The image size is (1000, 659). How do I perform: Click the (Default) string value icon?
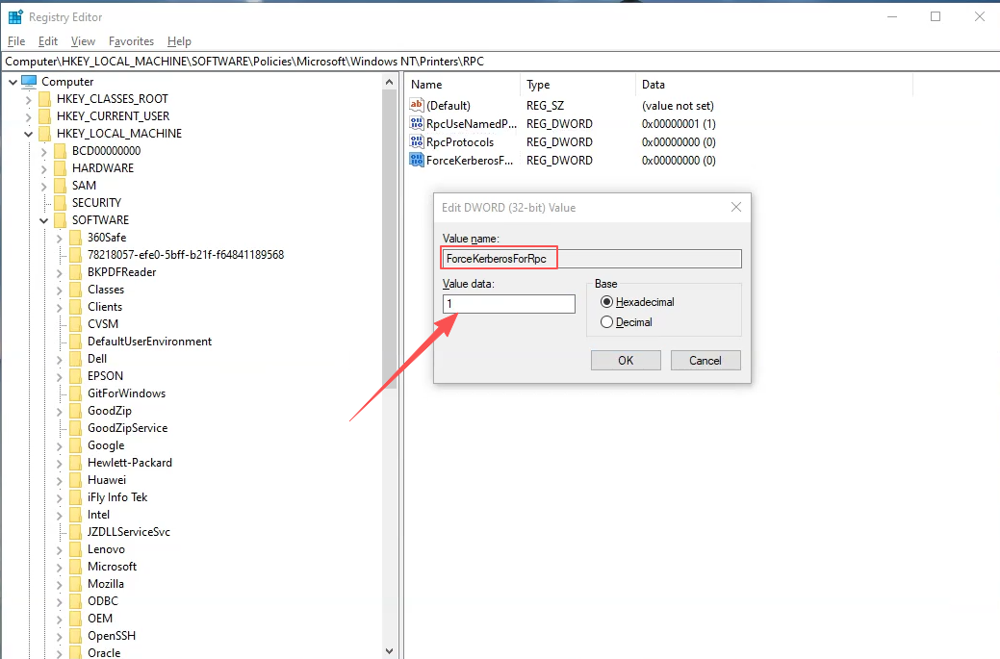click(x=417, y=105)
